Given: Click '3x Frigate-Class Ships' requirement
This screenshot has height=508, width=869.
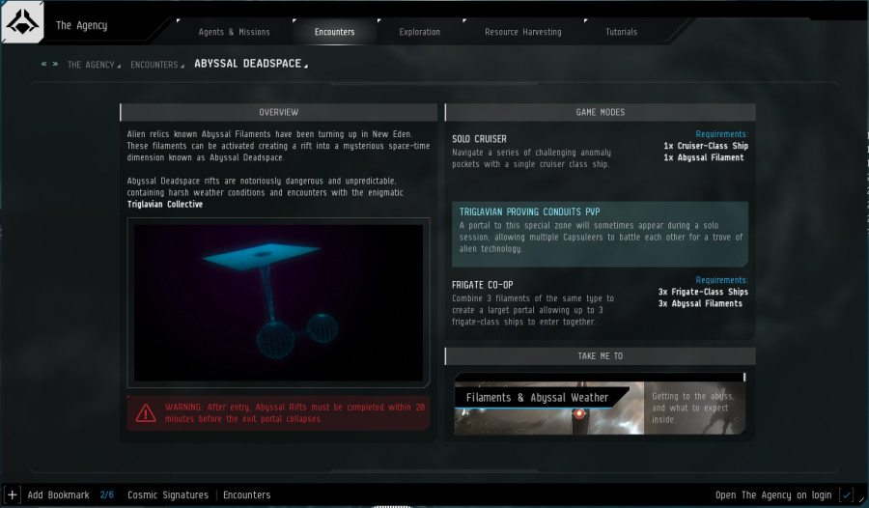Looking at the screenshot, I should [703, 292].
